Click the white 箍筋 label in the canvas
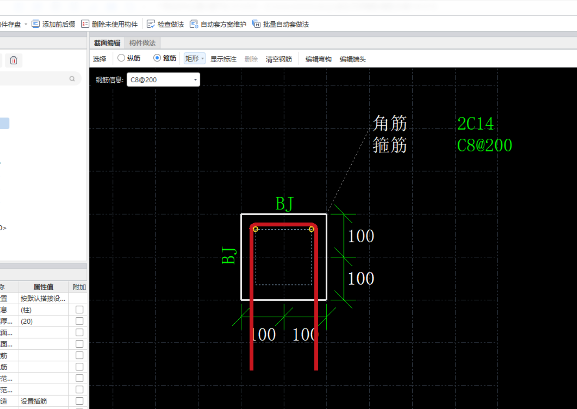577x409 pixels. click(390, 145)
